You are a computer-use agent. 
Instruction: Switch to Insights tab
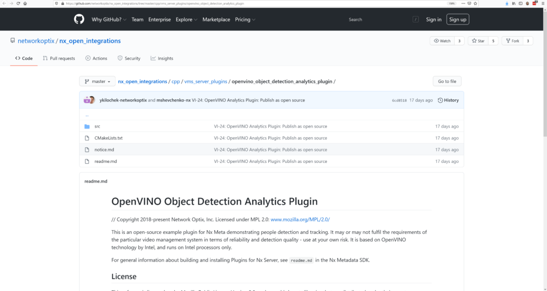(x=162, y=58)
